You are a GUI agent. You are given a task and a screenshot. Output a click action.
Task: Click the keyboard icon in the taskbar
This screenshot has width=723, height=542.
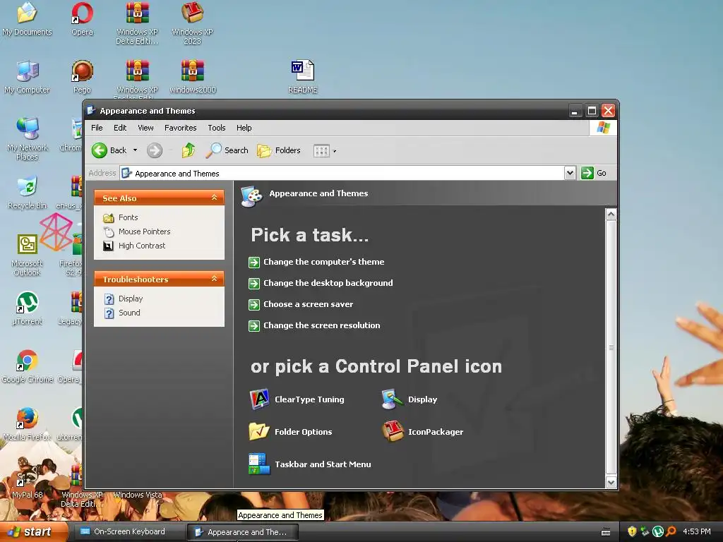606,532
